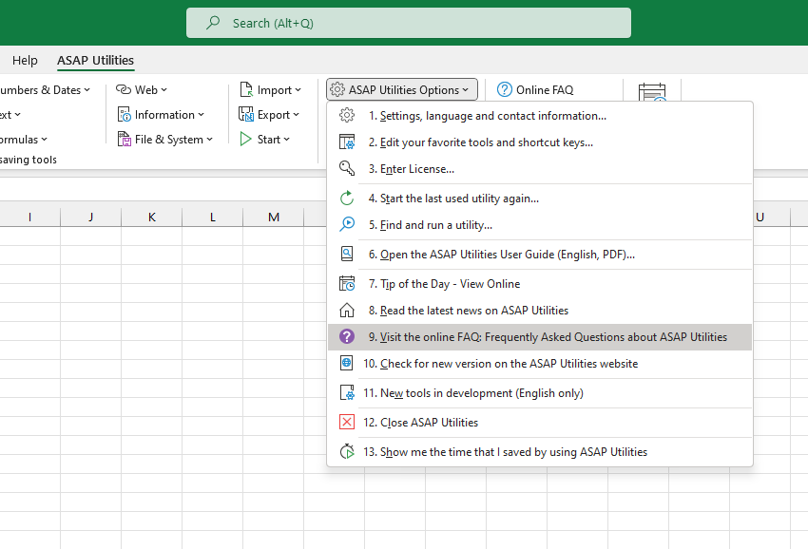Select column header K
The height and width of the screenshot is (549, 808).
tap(151, 217)
